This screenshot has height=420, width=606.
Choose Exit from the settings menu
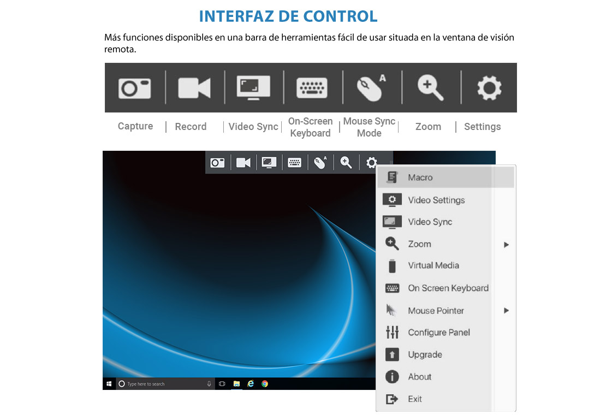[415, 399]
